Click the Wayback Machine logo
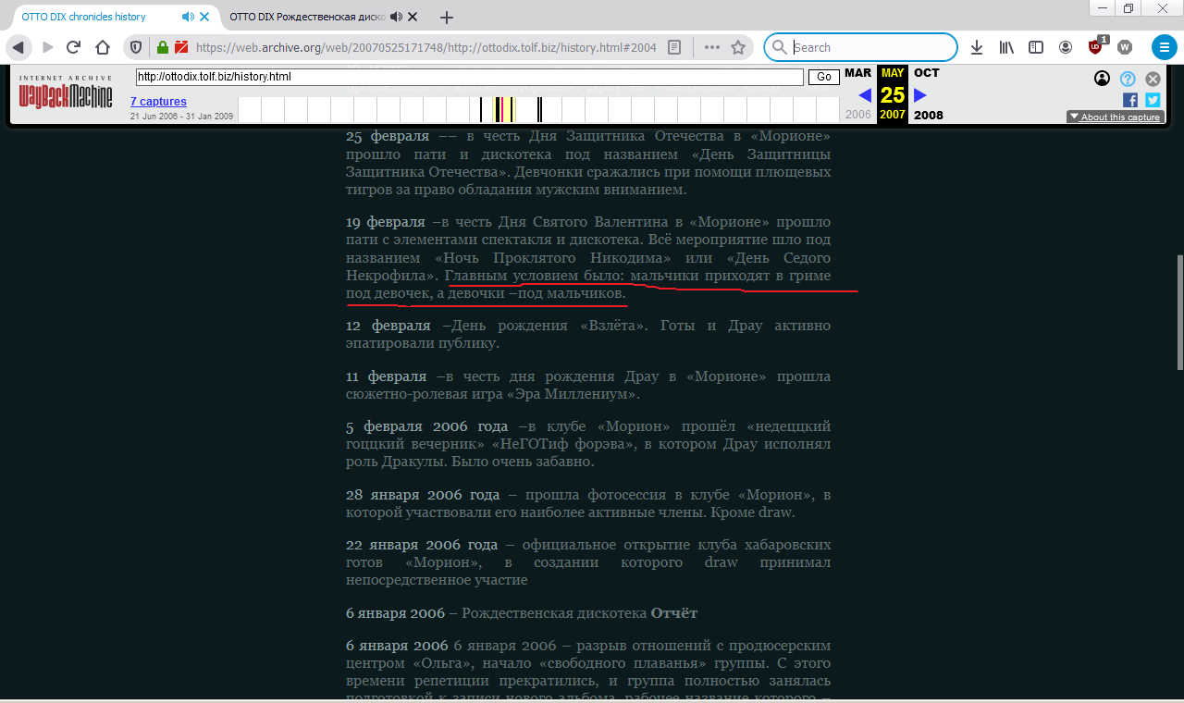The height and width of the screenshot is (703, 1184). coord(66,94)
